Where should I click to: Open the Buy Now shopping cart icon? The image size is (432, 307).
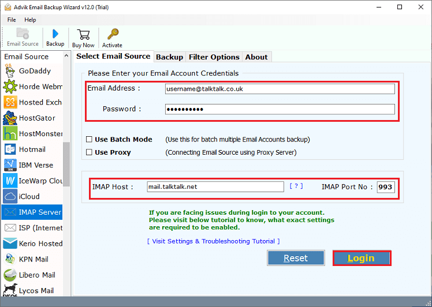coord(83,35)
